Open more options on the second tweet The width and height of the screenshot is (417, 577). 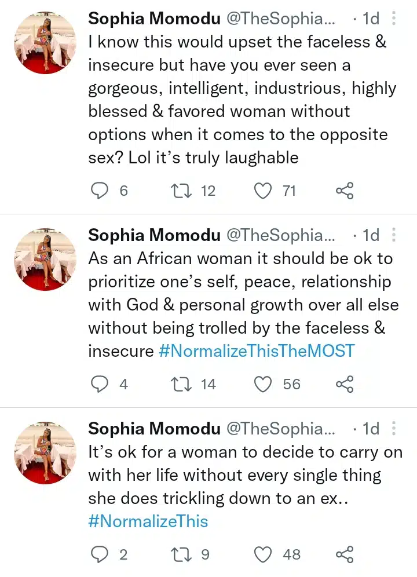[x=394, y=235]
